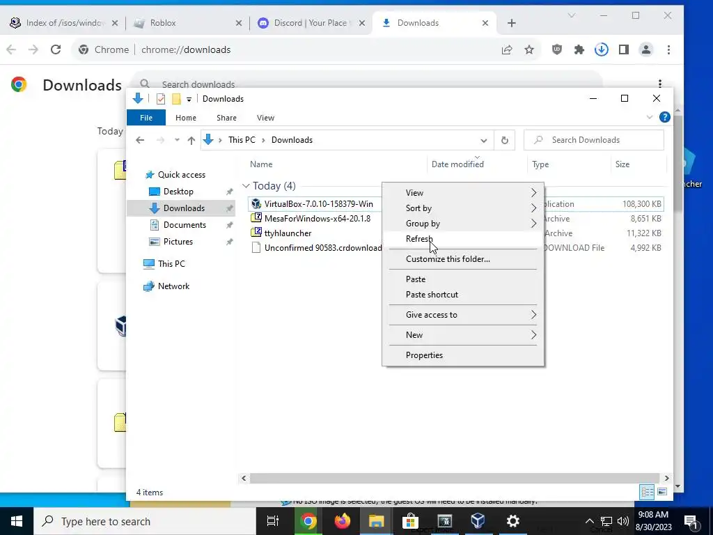Screen dimensions: 713x535
Task: Go up one folder level in Explorer
Action: [191, 140]
